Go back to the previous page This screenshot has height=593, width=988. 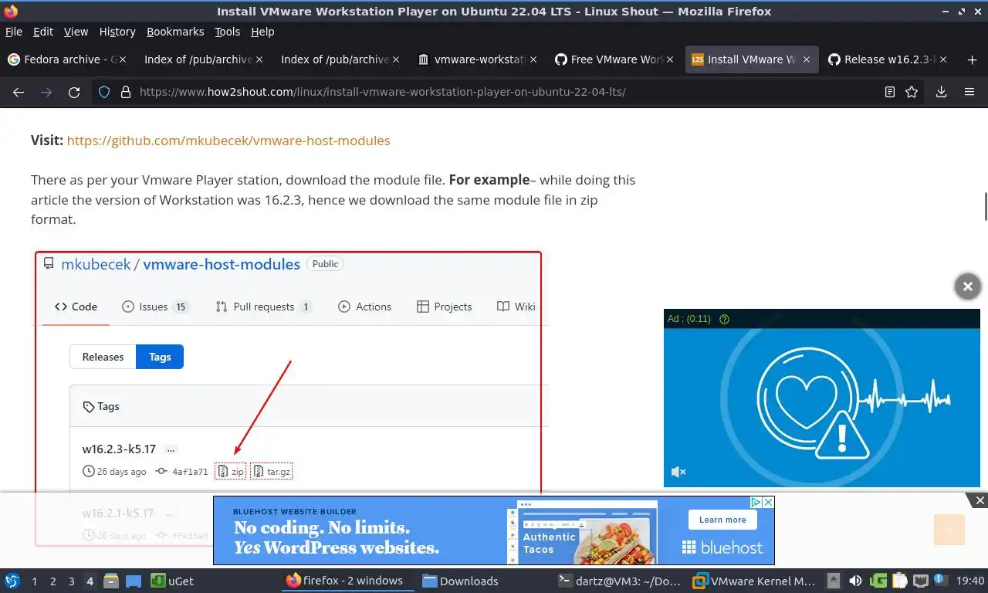[x=19, y=92]
